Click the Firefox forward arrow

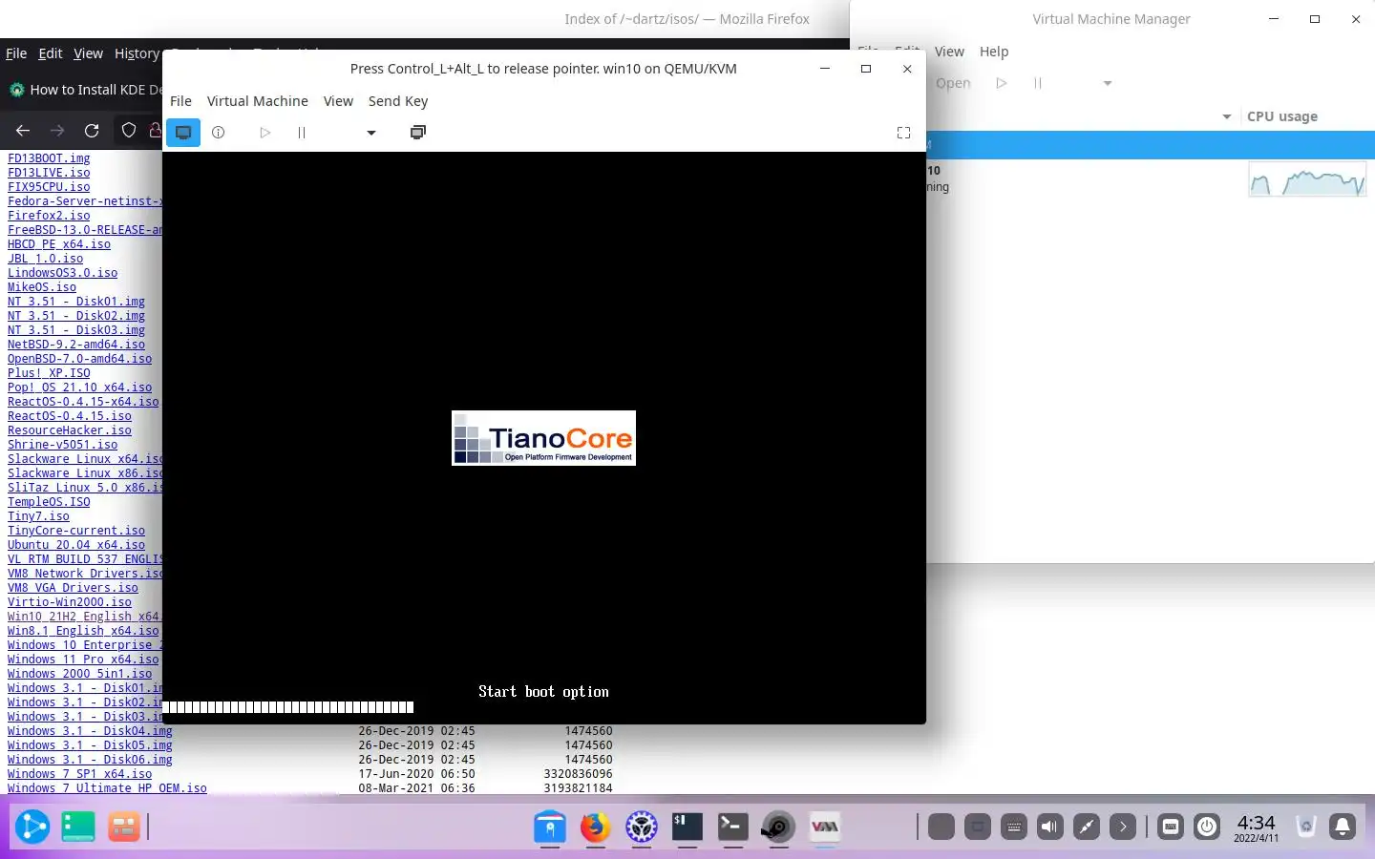tap(57, 131)
